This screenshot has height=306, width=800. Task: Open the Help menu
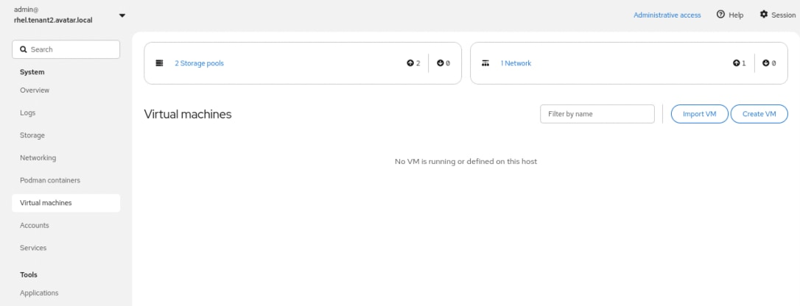pos(729,15)
